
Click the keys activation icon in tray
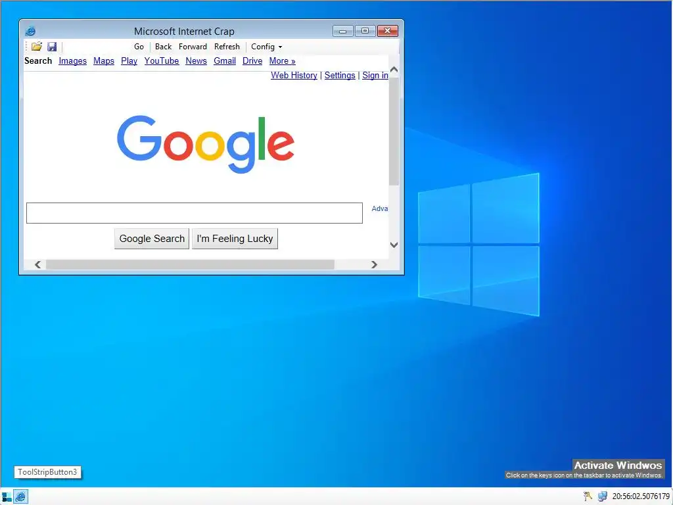[x=588, y=496]
